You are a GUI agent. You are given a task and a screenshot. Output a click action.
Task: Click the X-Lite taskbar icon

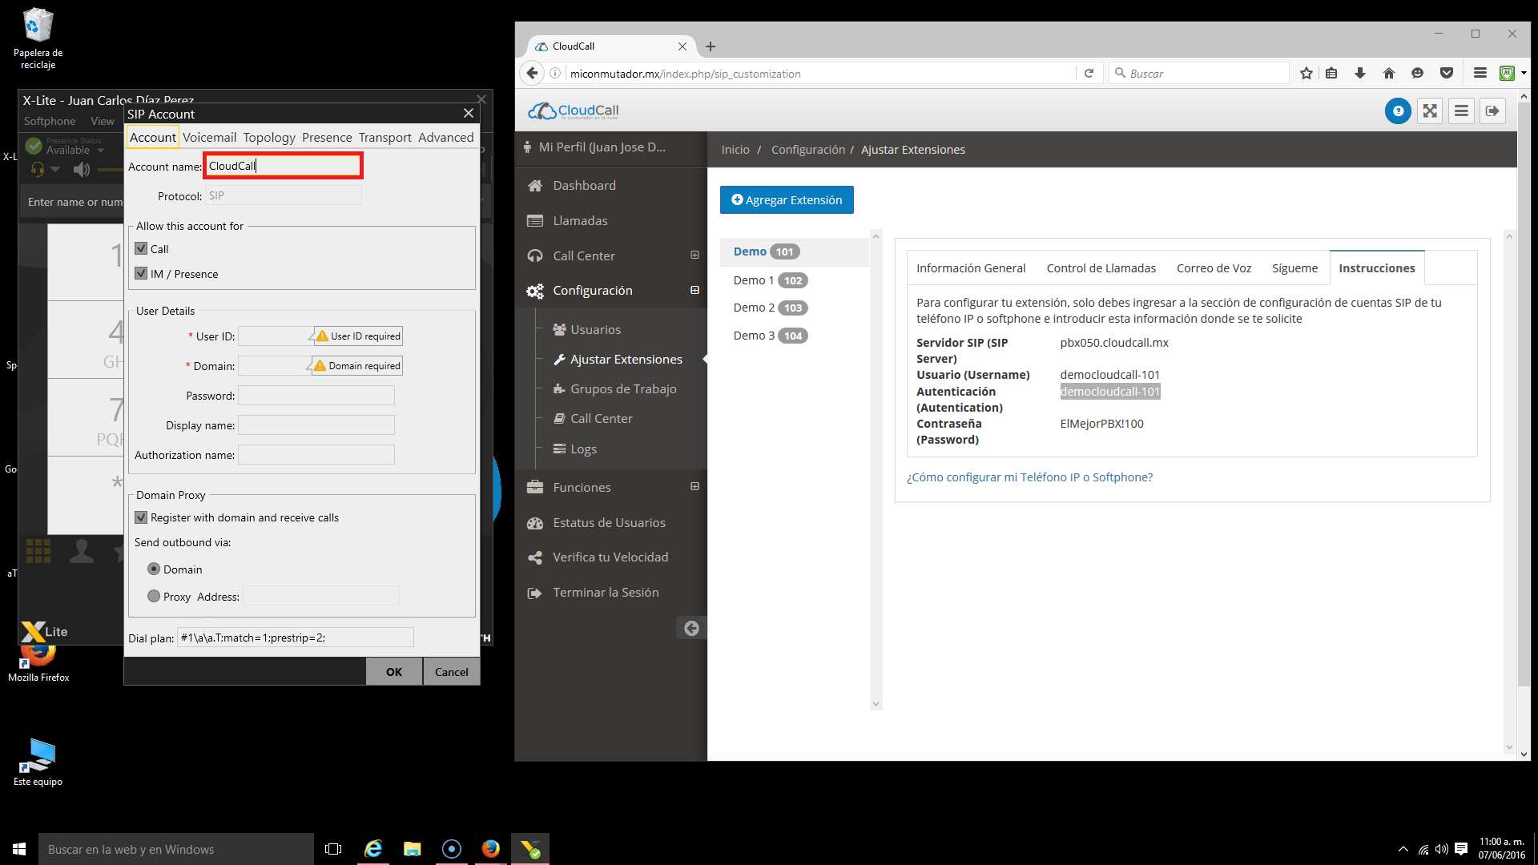[530, 849]
